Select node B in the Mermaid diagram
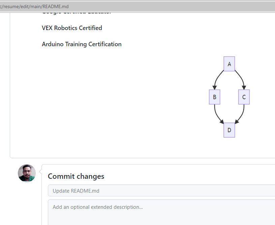Viewport: 275px width, 225px height. coord(215,97)
